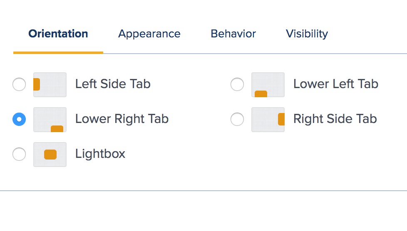Select the Left Side Tab radio button
Image resolution: width=407 pixels, height=231 pixels.
[19, 84]
